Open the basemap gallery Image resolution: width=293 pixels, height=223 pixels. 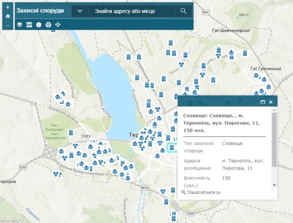[x=29, y=24]
